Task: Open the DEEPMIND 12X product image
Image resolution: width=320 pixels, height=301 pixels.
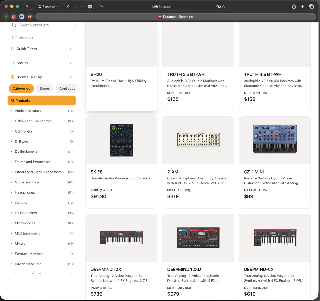Action: pyautogui.click(x=121, y=238)
